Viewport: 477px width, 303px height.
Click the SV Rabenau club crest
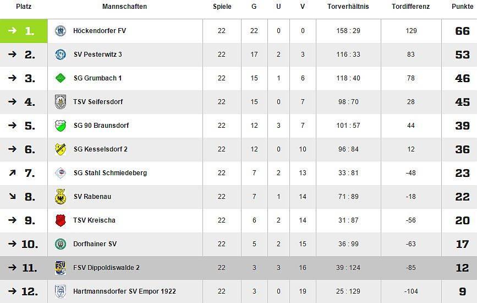[x=61, y=197]
